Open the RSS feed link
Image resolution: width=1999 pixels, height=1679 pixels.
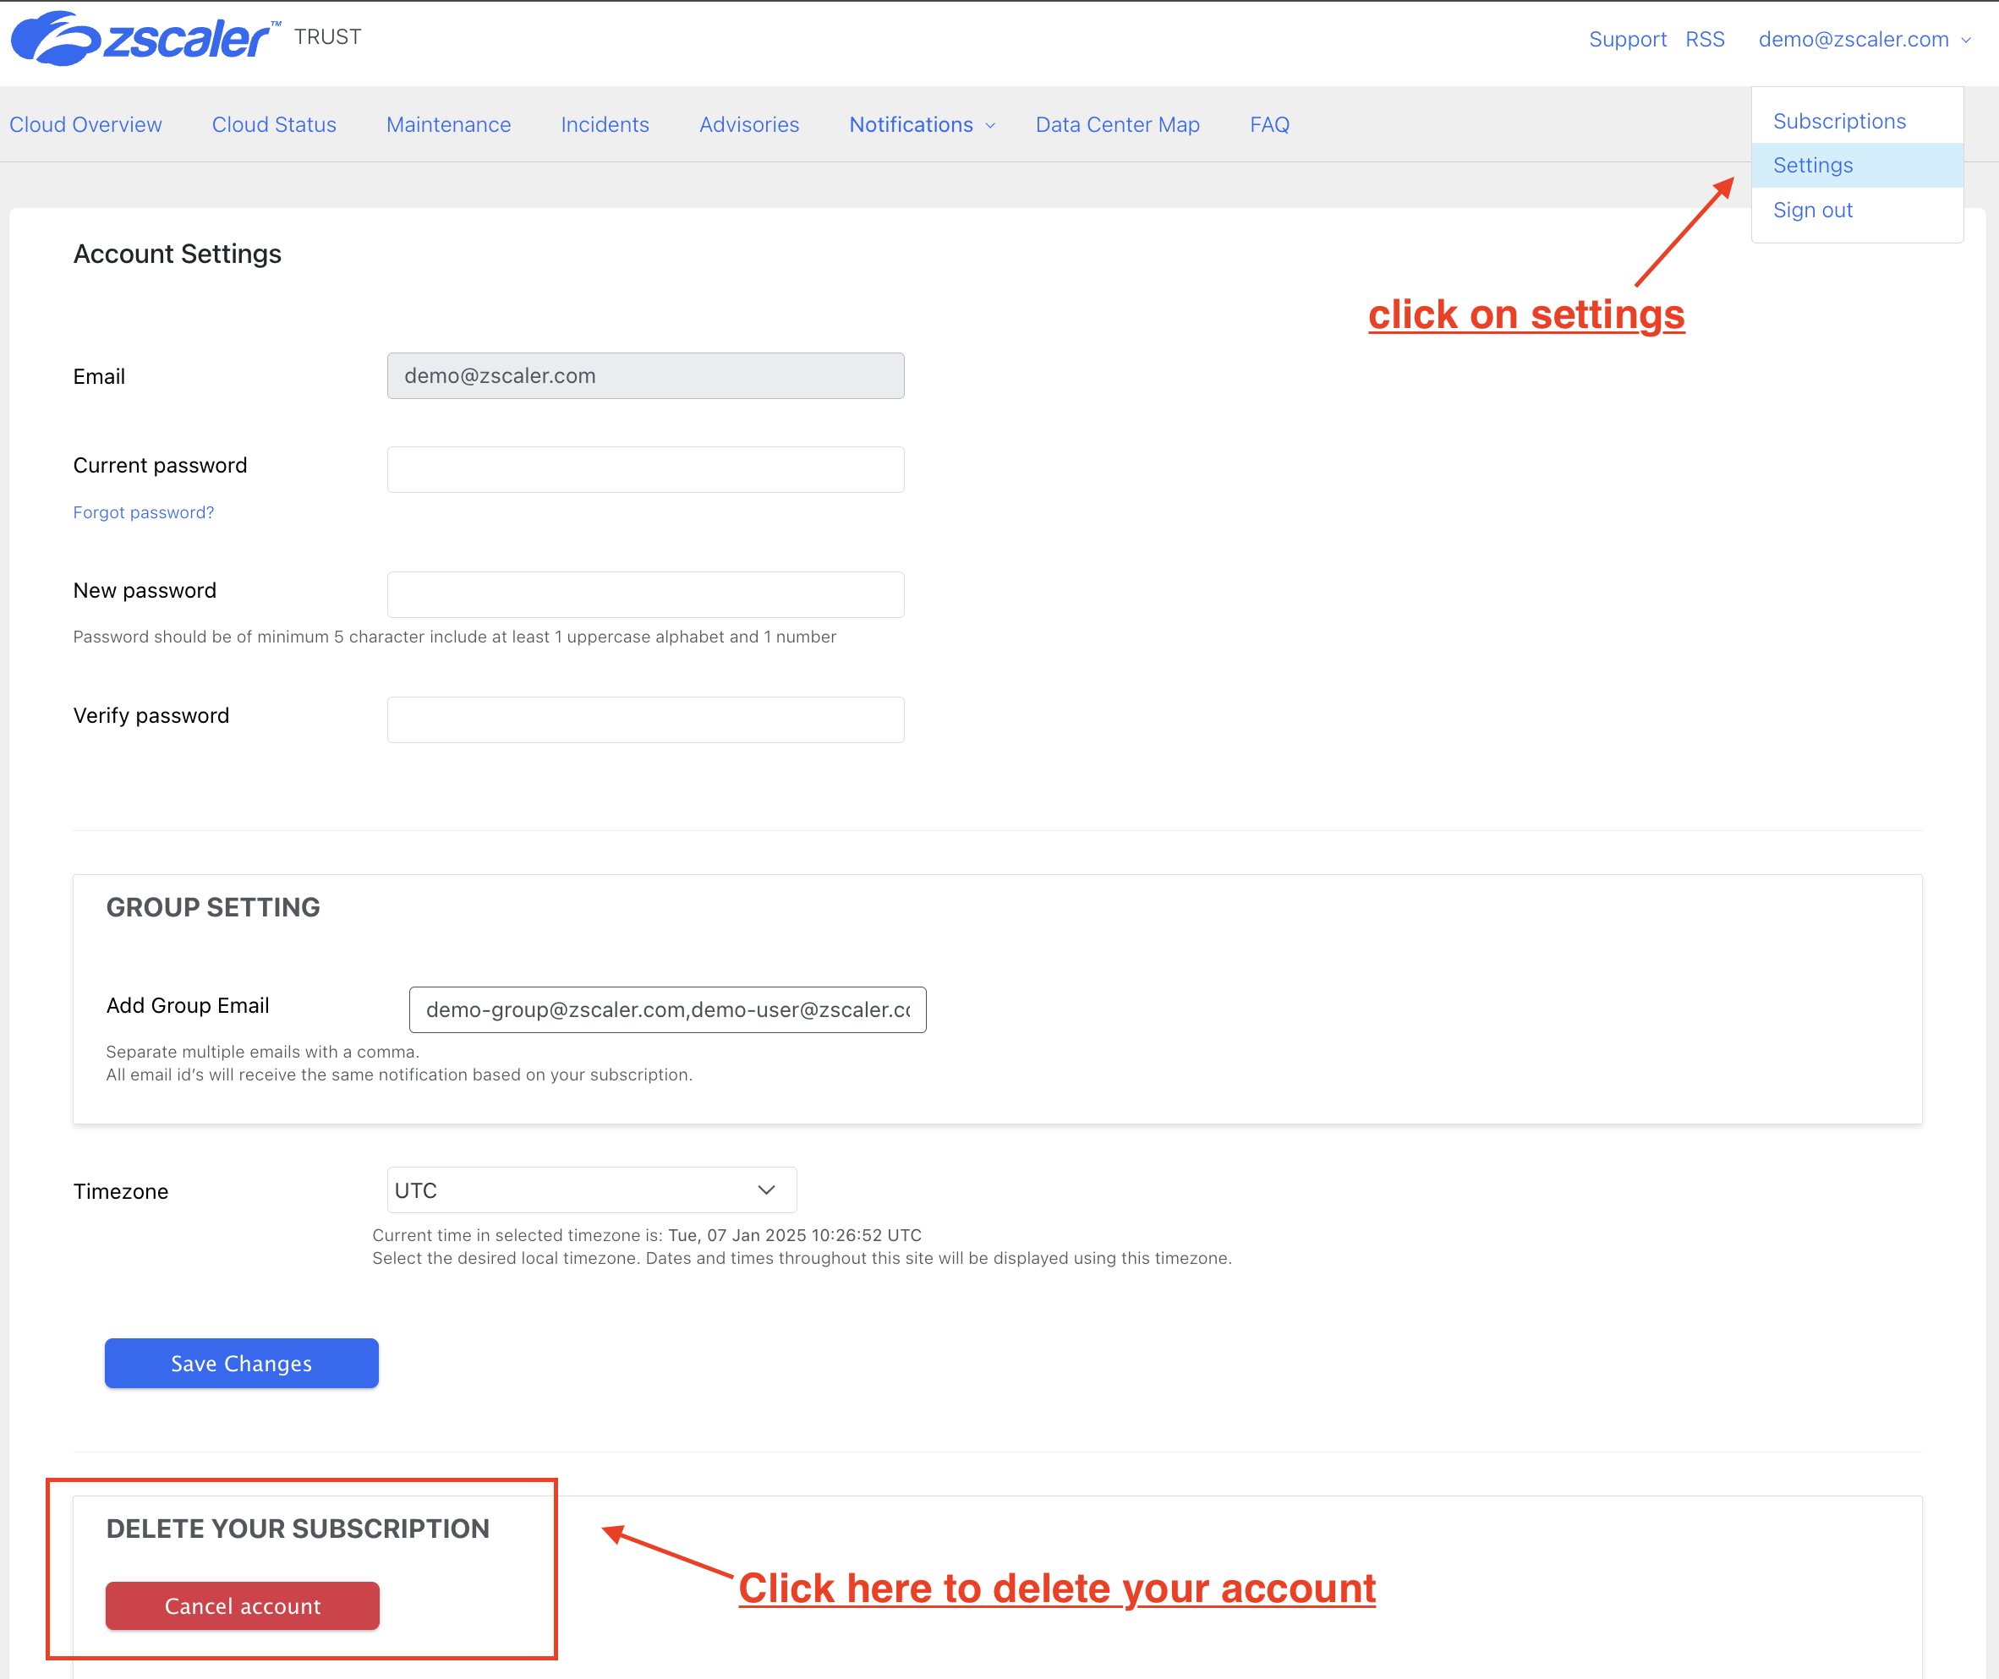[1704, 39]
